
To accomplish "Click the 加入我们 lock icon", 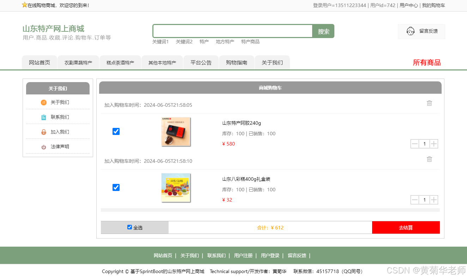I will pos(44,131).
